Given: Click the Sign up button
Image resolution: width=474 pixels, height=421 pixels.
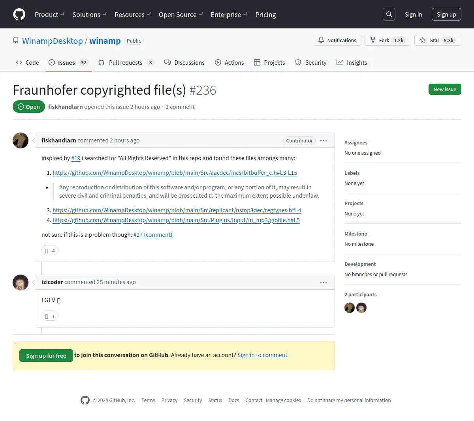Looking at the screenshot, I should click(x=446, y=14).
